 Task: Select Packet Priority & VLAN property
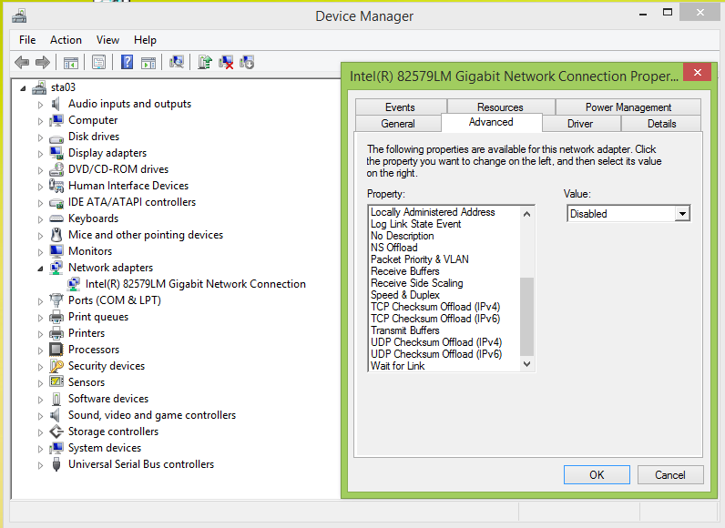[419, 259]
